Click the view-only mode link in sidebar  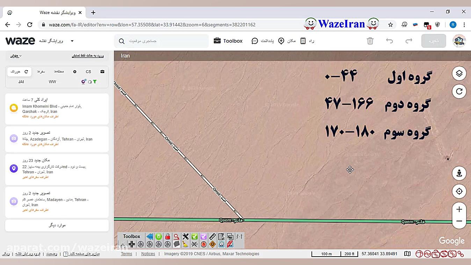(88, 56)
